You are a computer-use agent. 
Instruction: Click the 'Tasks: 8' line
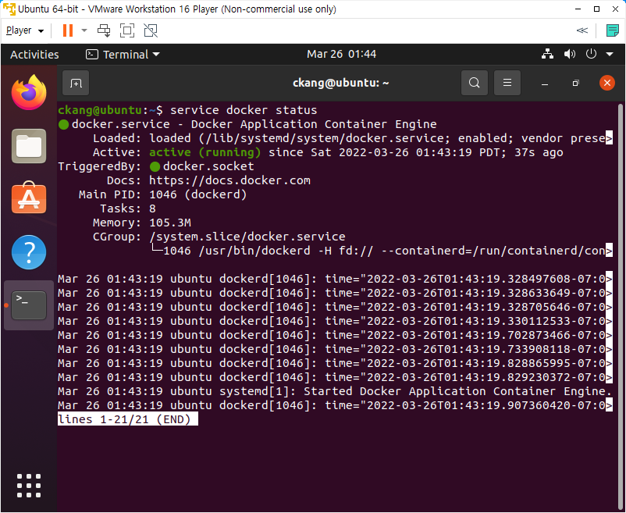pyautogui.click(x=128, y=208)
